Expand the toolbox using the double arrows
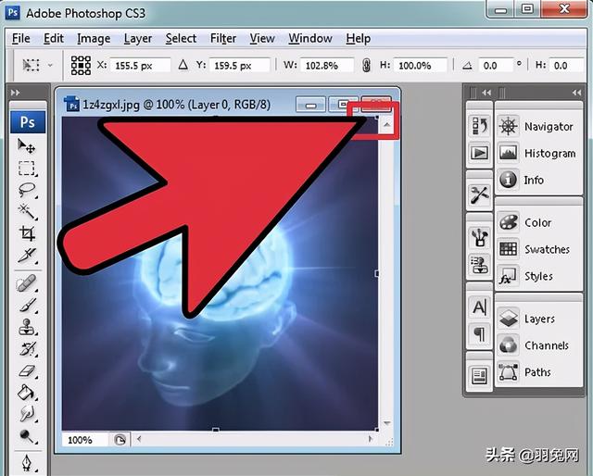 click(16, 93)
